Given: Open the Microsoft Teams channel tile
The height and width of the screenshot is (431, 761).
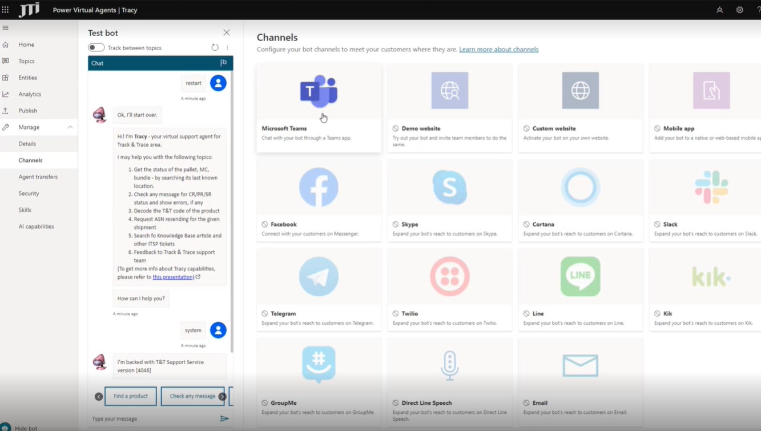Looking at the screenshot, I should 319,108.
